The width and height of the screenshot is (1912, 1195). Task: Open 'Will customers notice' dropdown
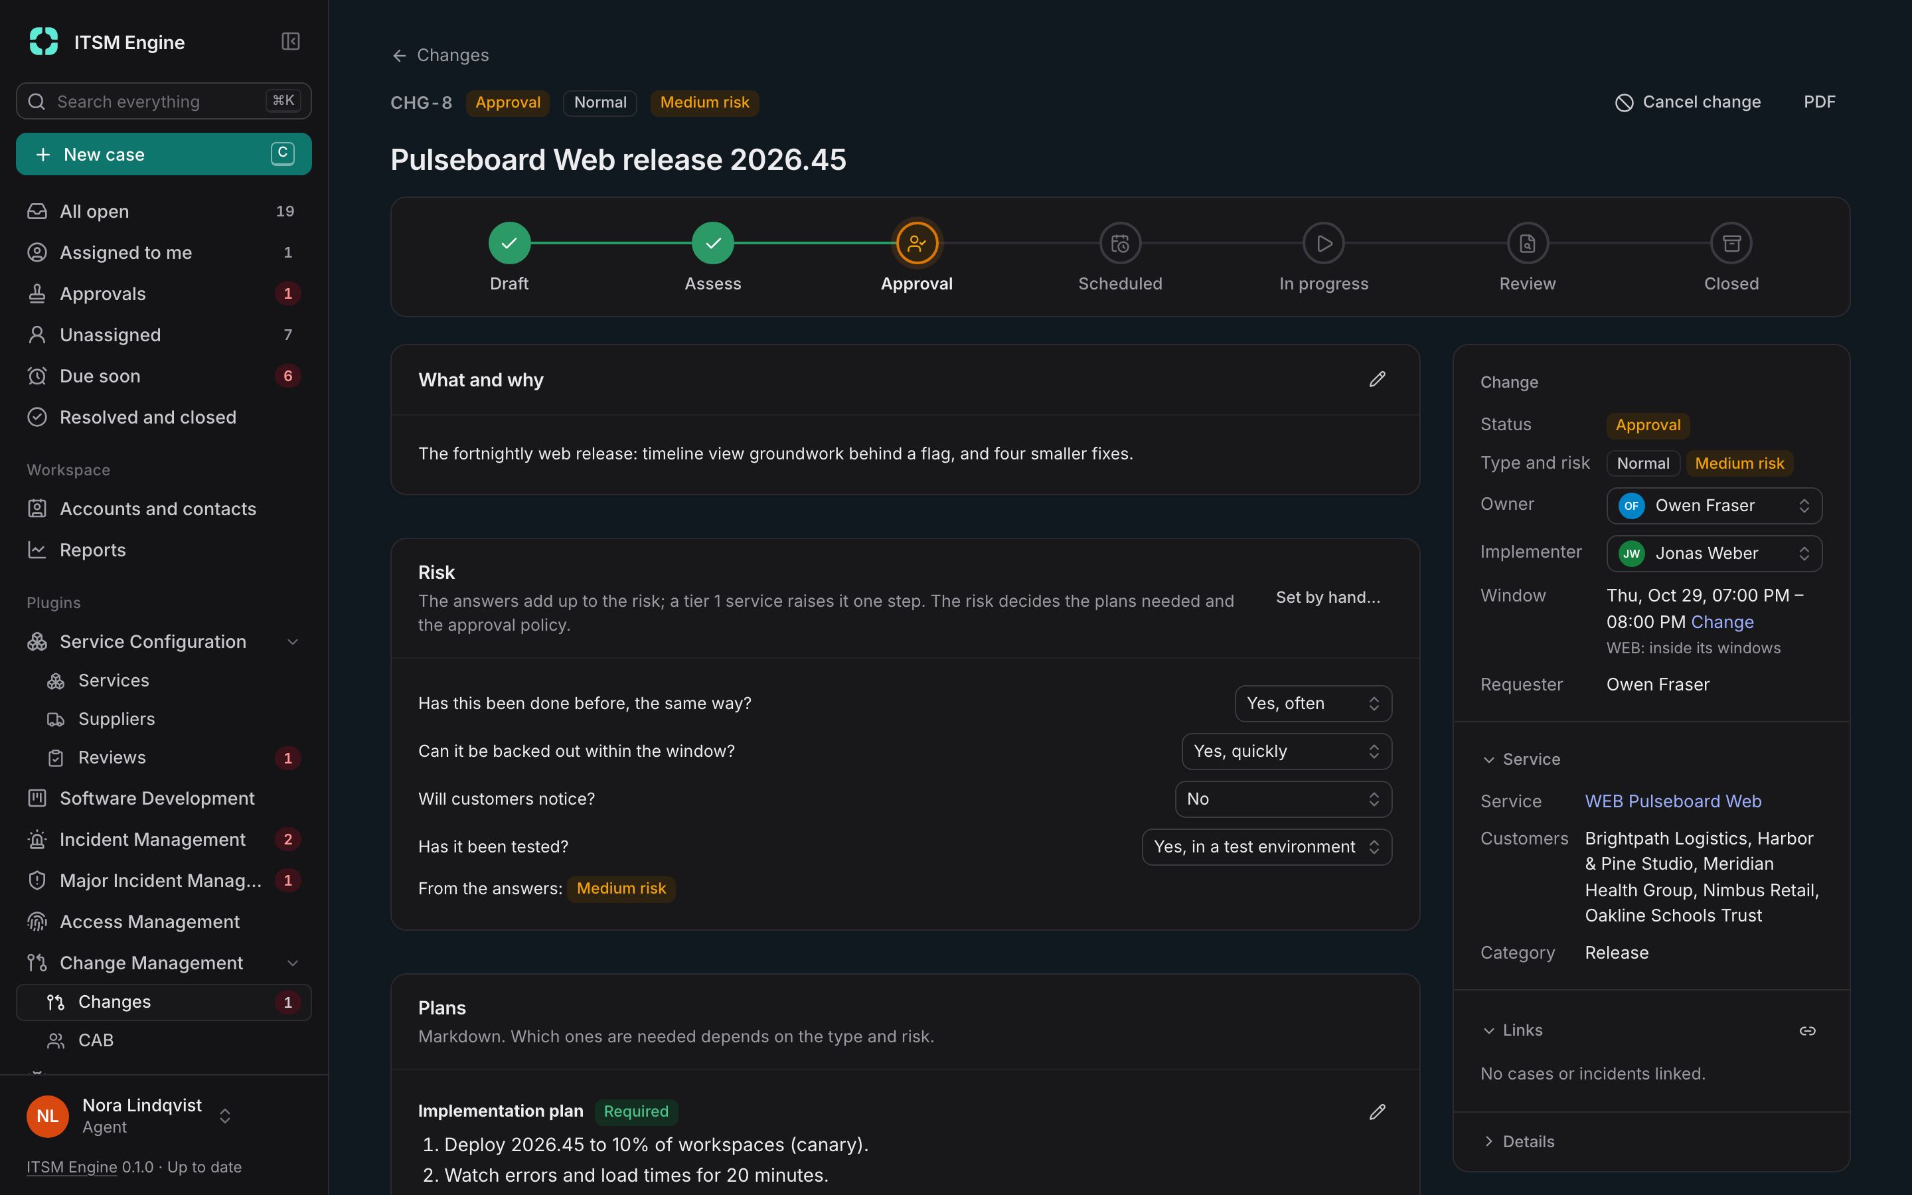point(1283,799)
